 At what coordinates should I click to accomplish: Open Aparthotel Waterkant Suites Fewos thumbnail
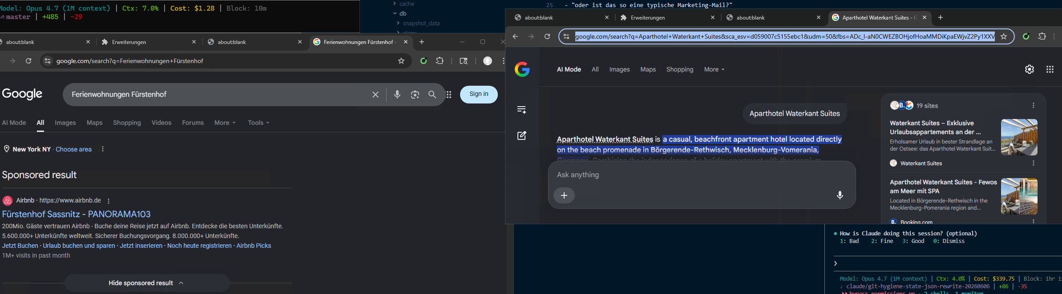(1019, 196)
